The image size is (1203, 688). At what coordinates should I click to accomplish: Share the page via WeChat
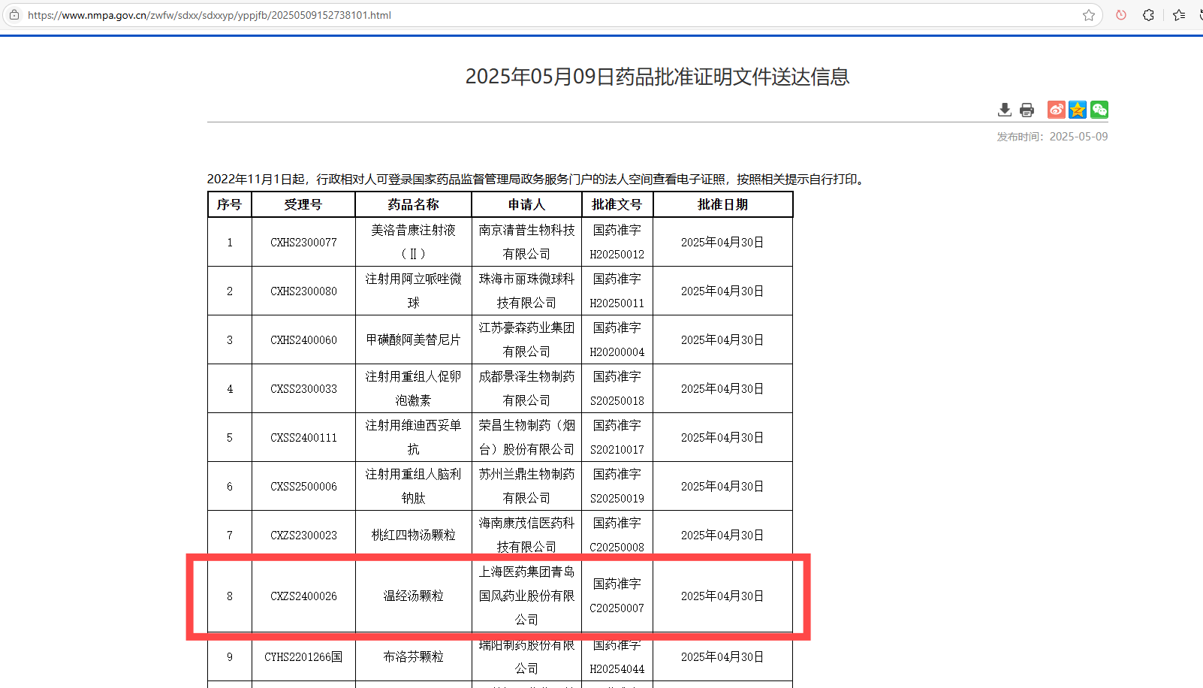(1099, 110)
